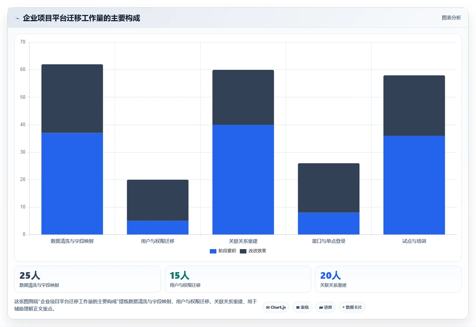Click the blue 阶段累积 bar for 数据清洗与字段映射

point(72,184)
